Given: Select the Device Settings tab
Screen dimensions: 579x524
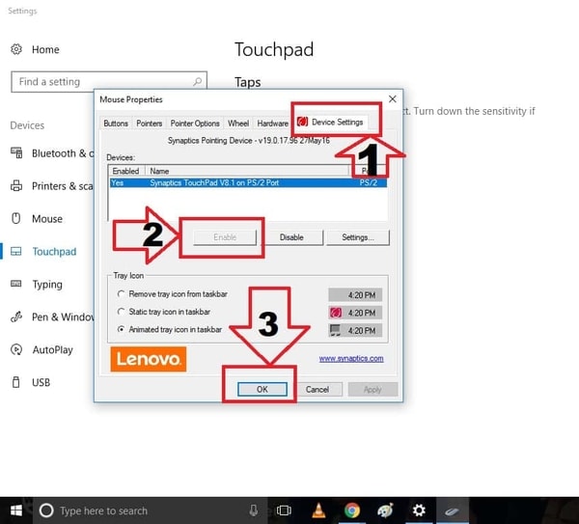Looking at the screenshot, I should point(331,122).
